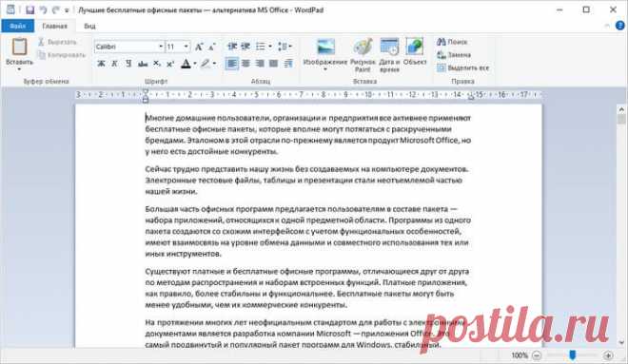Click the zoom slider handle
628x364 pixels.
point(572,354)
